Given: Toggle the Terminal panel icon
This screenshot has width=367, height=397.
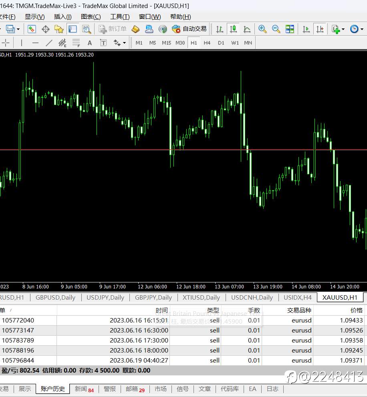Looking at the screenshot, I should pyautogui.click(x=73, y=29).
